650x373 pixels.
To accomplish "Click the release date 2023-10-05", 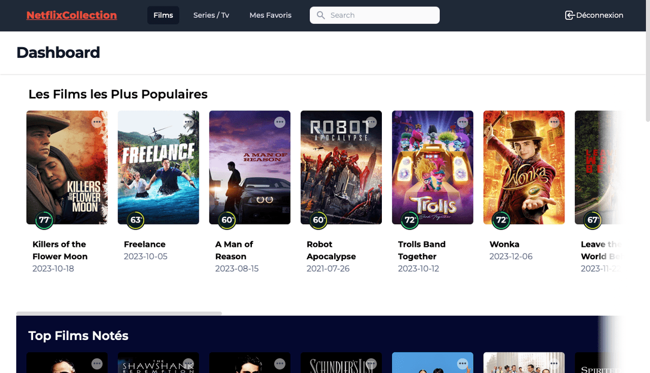I will tap(146, 256).
